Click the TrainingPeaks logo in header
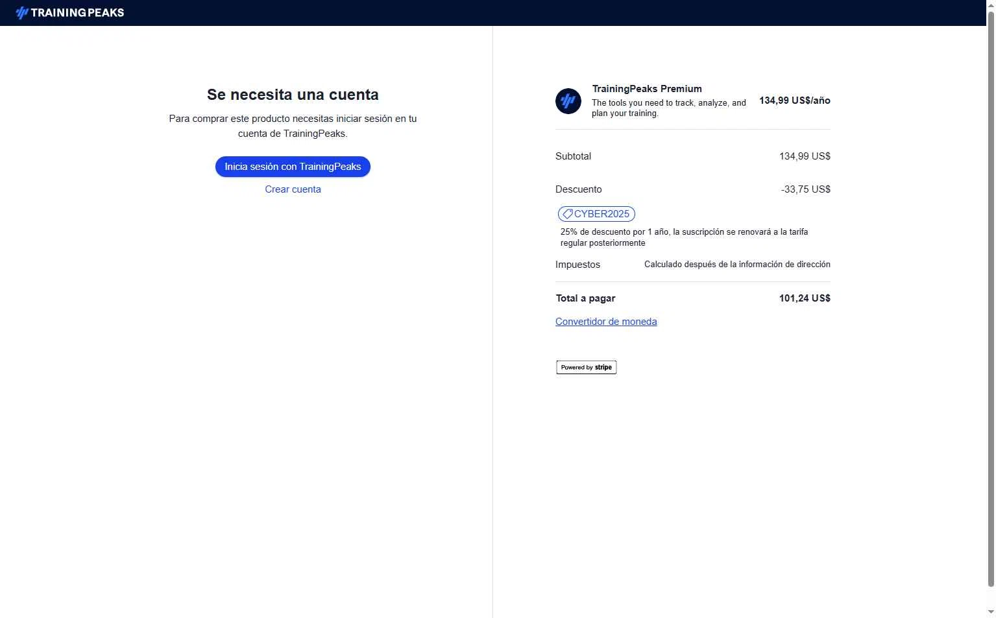 coord(69,12)
